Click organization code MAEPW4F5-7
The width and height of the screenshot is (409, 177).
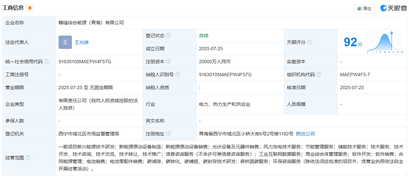(x=355, y=75)
